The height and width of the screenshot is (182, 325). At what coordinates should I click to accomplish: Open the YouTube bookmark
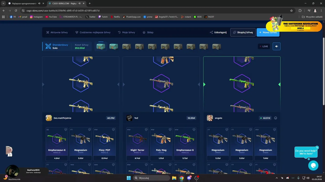51,17
